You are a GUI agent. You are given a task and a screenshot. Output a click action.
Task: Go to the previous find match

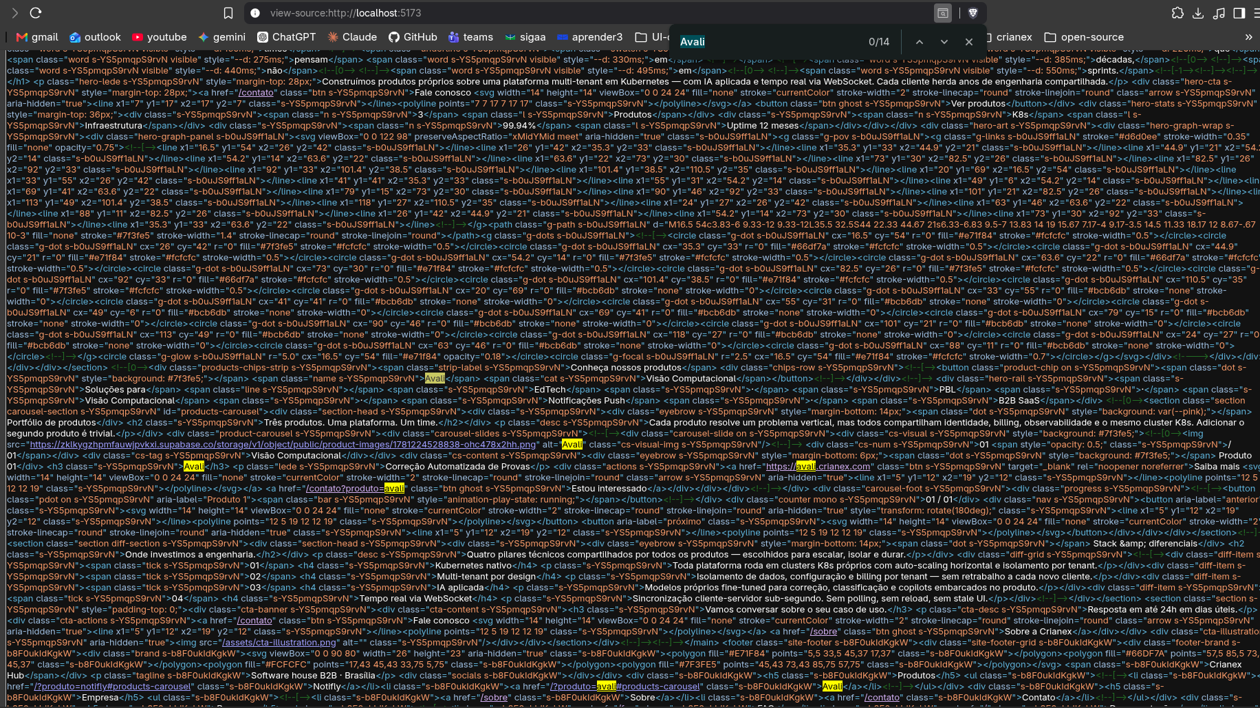[x=919, y=42]
